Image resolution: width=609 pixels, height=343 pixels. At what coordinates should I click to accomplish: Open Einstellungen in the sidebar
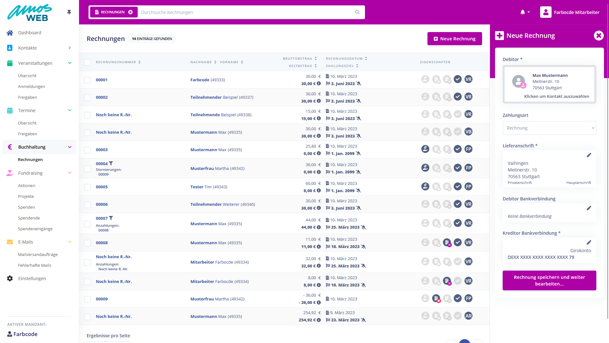tap(32, 279)
